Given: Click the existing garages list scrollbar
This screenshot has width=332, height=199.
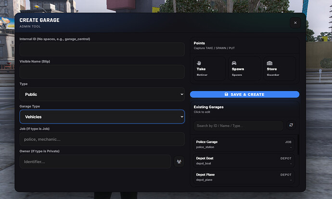Looking at the screenshot, I should tap(298, 144).
